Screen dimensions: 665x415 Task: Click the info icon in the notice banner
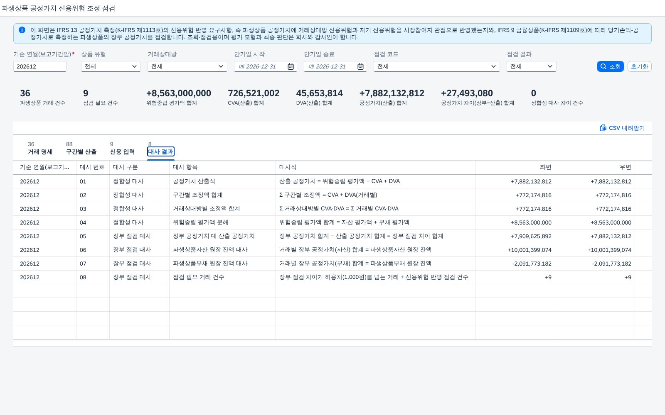[22, 30]
